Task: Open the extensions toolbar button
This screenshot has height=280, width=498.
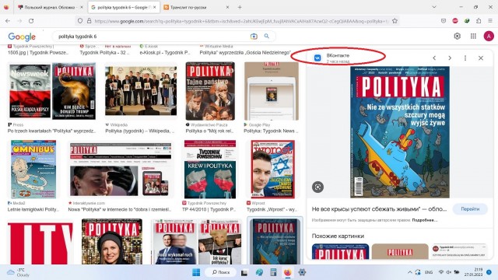Action: (479, 21)
